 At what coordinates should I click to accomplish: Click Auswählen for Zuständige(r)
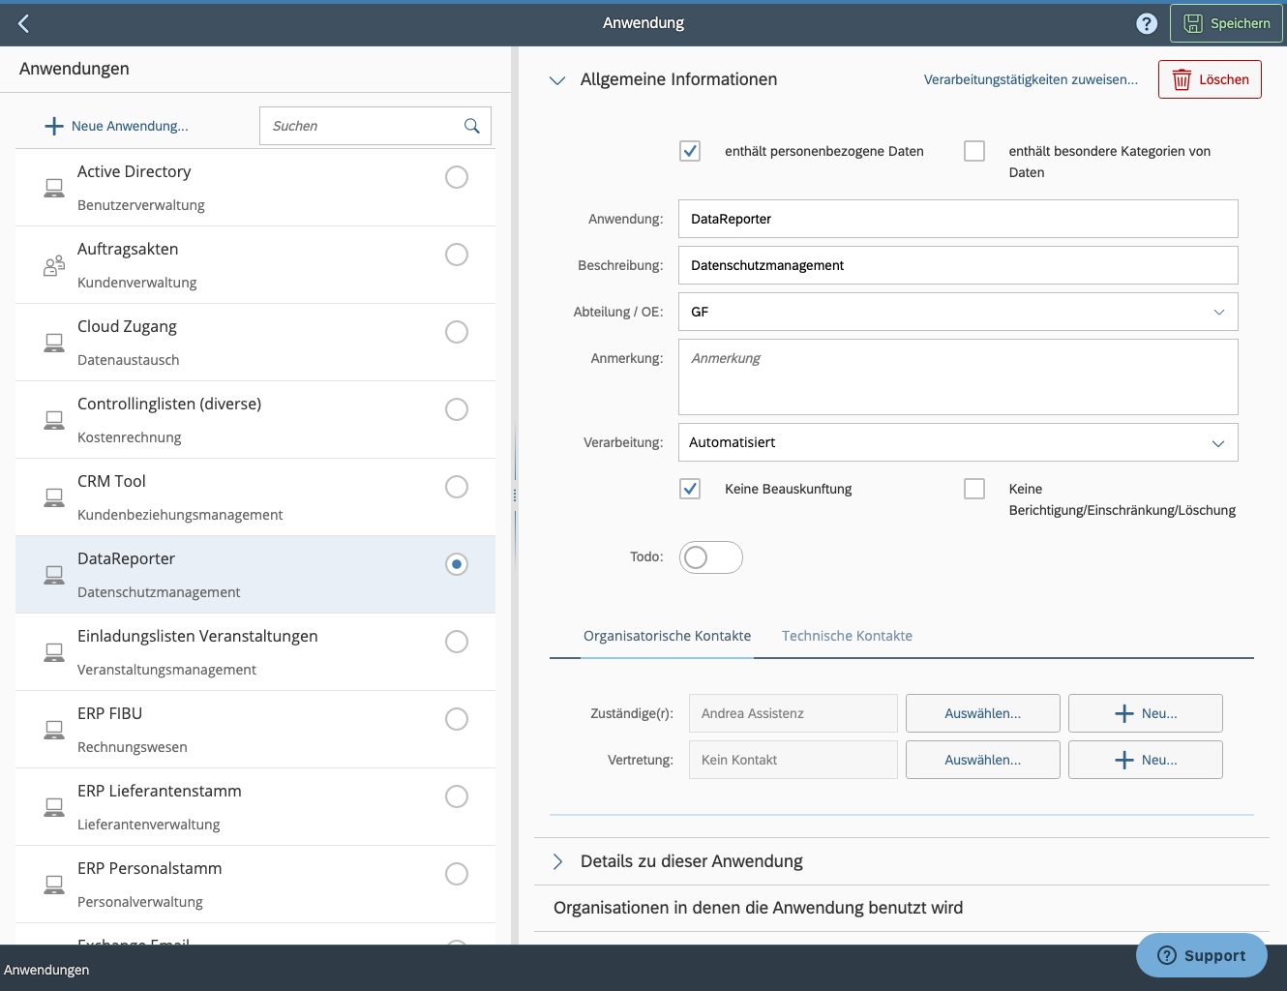pos(982,713)
